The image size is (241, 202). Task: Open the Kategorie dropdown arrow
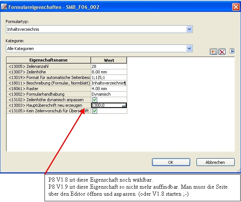click(189, 49)
